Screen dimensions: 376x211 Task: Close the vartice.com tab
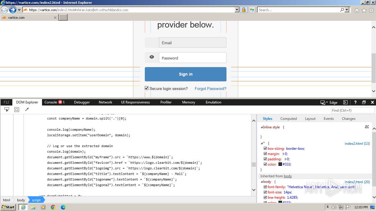[55, 18]
